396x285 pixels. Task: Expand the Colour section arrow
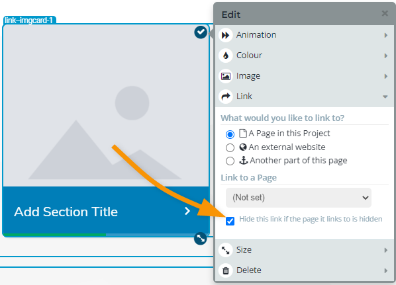(385, 56)
